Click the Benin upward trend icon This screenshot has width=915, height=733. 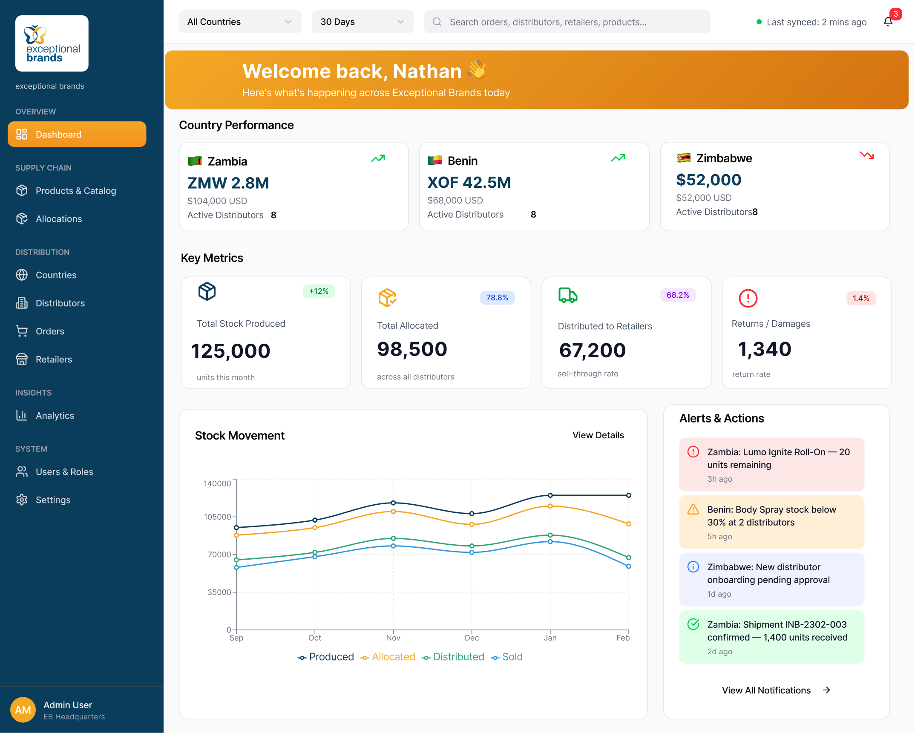point(618,158)
